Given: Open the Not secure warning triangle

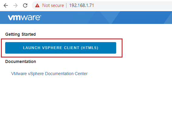Looking at the screenshot, I should [37, 5].
